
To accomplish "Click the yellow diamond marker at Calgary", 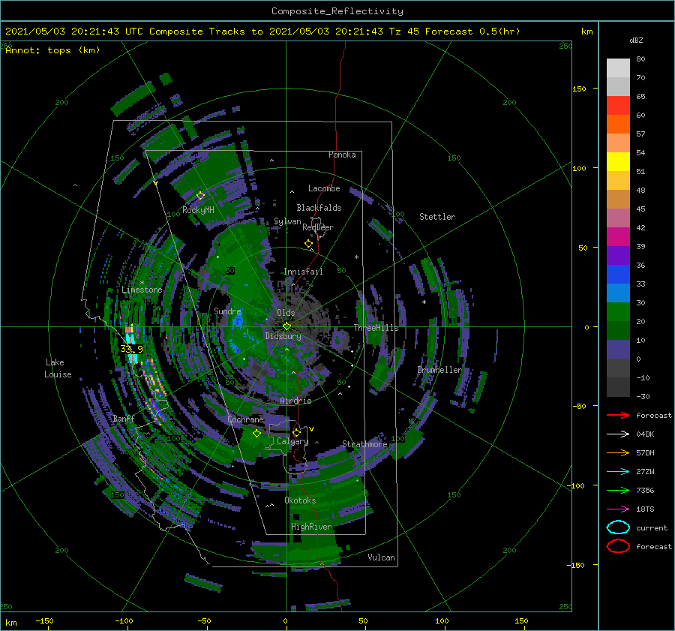I will (296, 432).
